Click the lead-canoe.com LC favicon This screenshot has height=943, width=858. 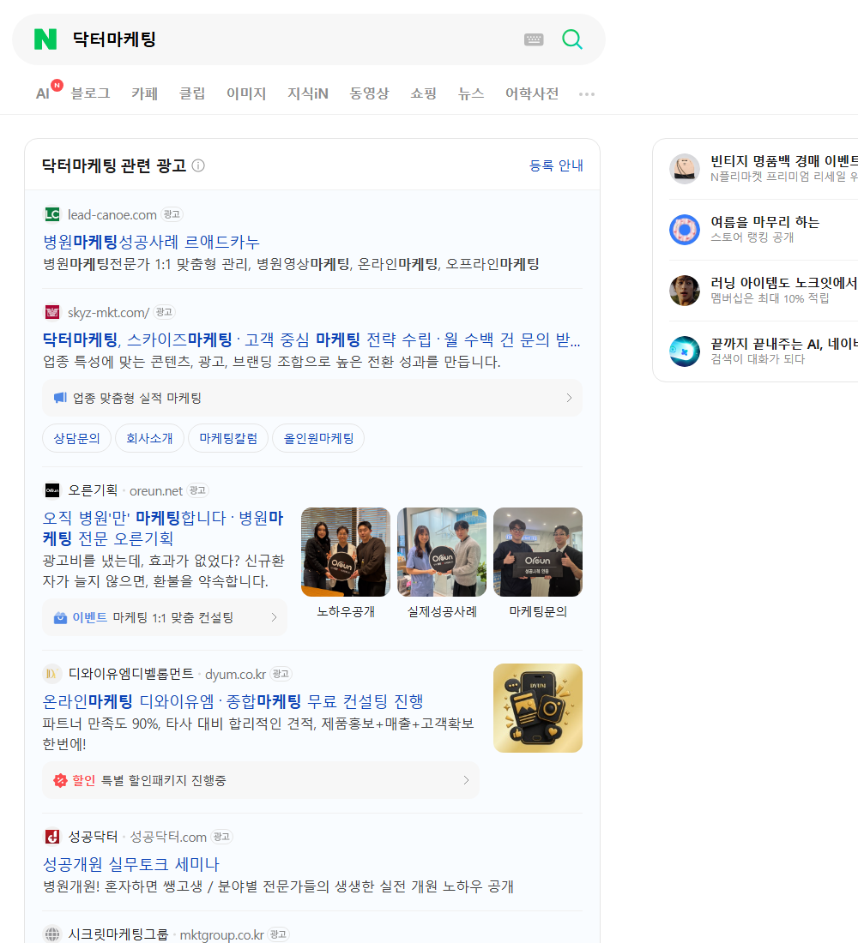(x=52, y=214)
